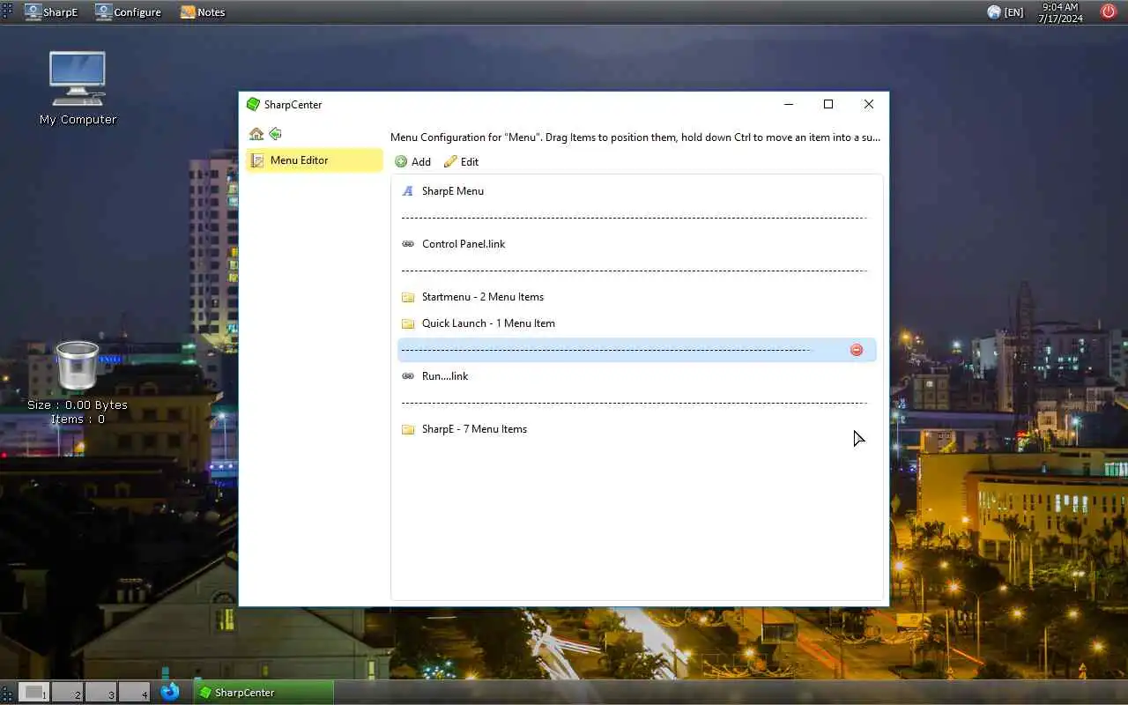Click the clock showing 9:04 AM
1128x705 pixels.
pos(1060,12)
